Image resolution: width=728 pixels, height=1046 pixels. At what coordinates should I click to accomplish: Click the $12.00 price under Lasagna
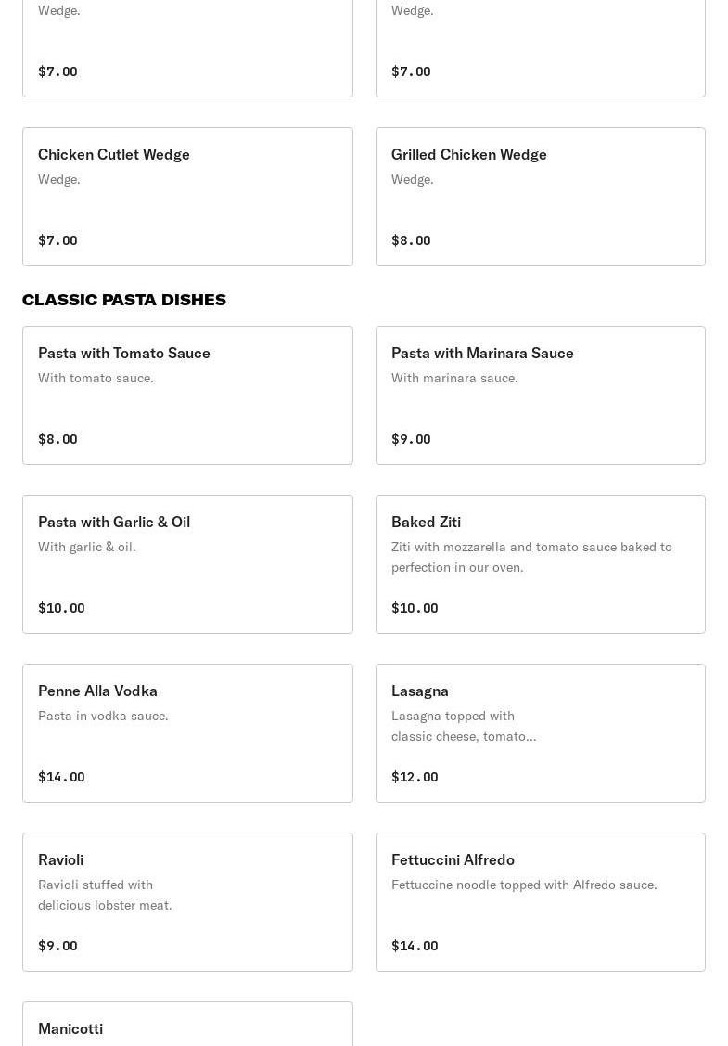click(x=415, y=777)
